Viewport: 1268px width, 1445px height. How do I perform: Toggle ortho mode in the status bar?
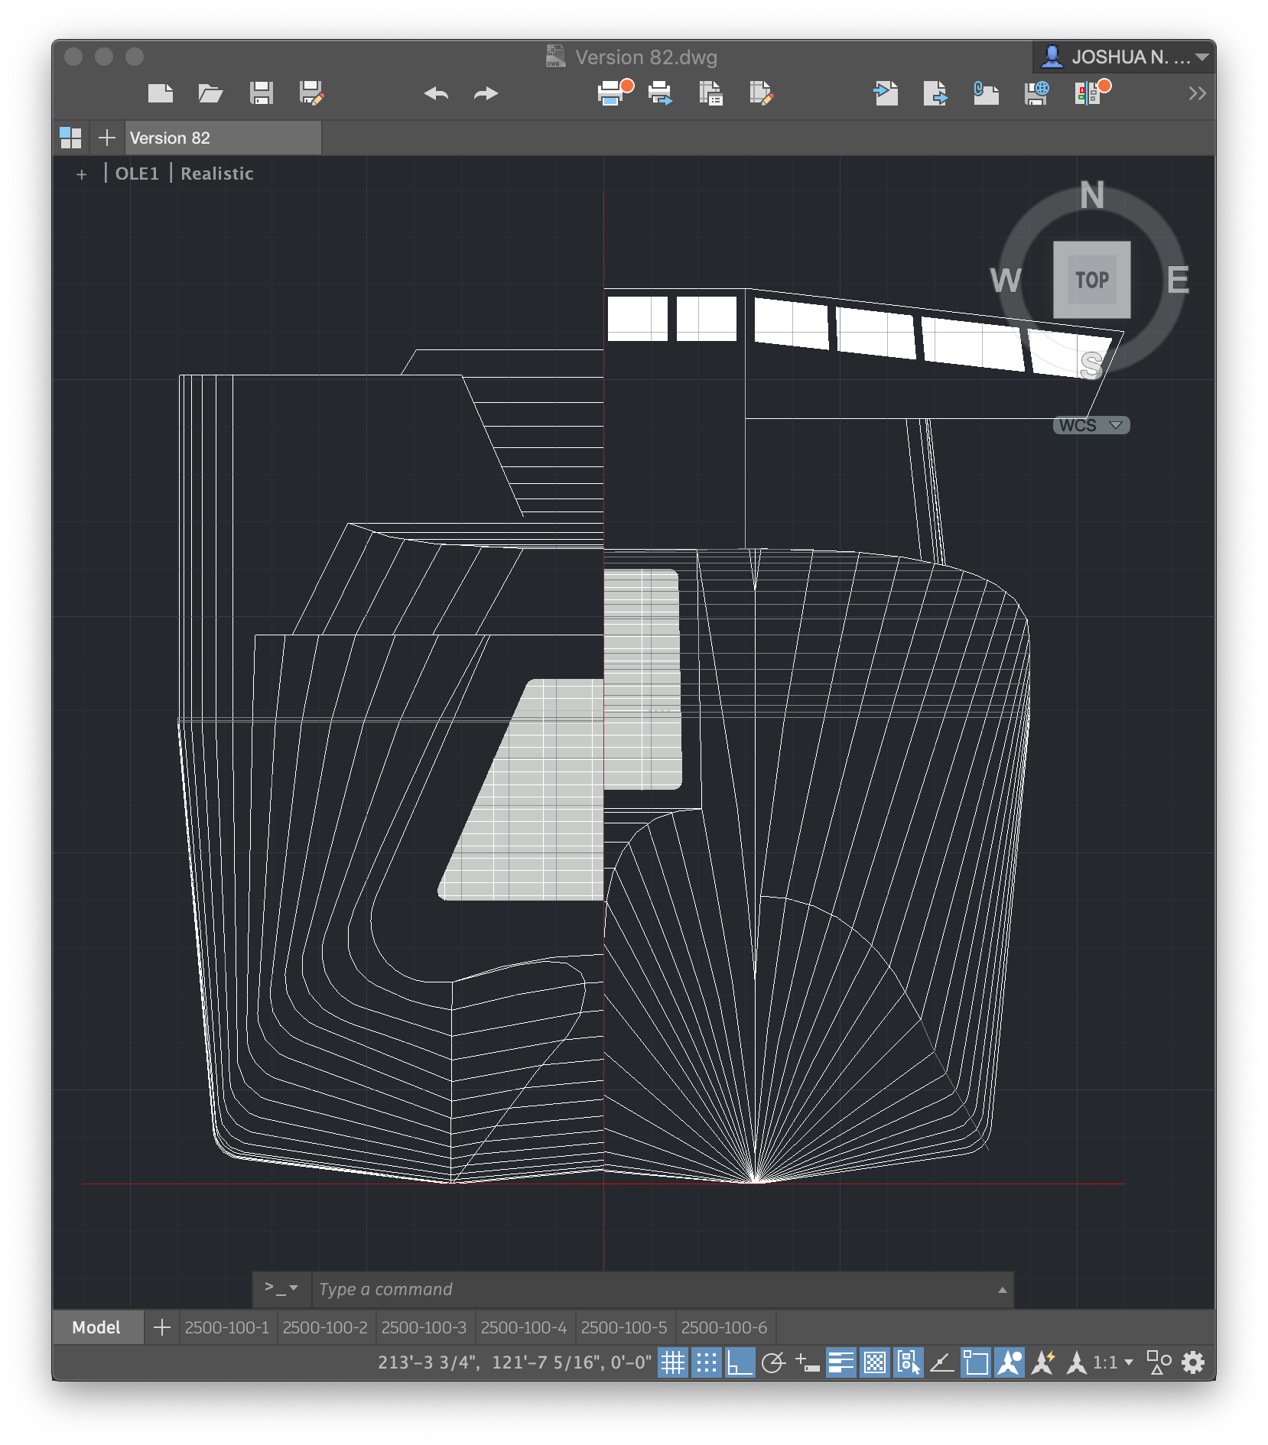tap(740, 1362)
